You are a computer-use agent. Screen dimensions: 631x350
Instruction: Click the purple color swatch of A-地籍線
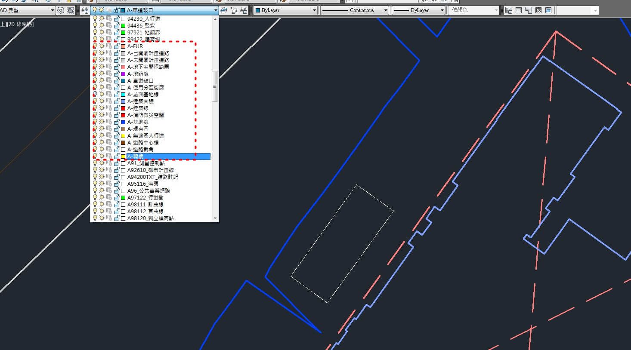pyautogui.click(x=123, y=74)
